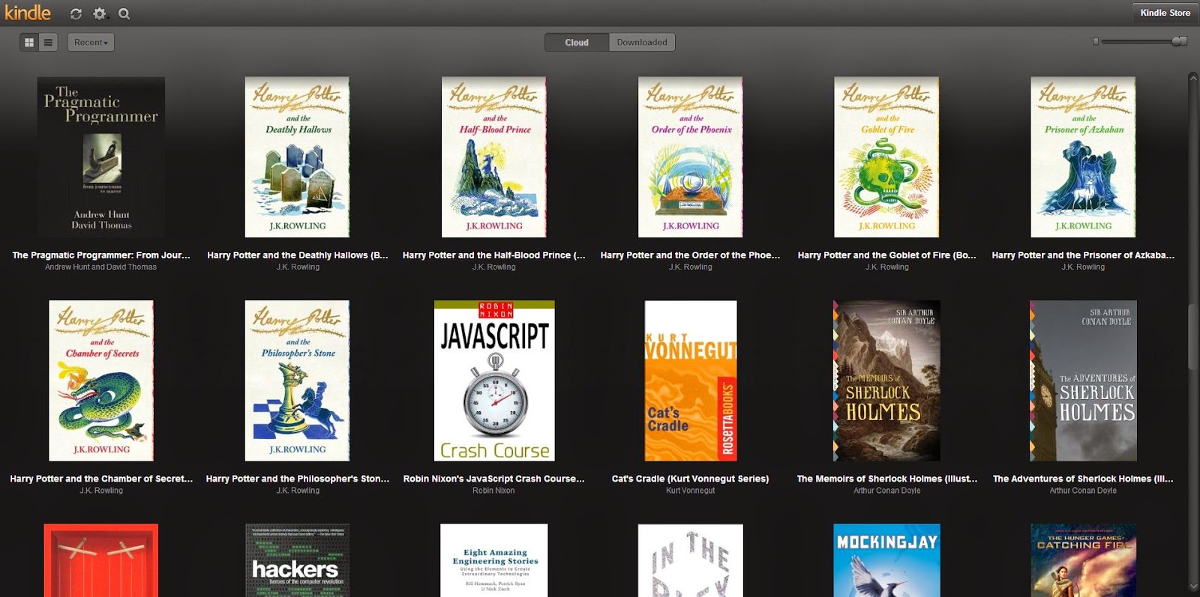Viewport: 1200px width, 597px height.
Task: Open the Hackers book cover
Action: [298, 560]
